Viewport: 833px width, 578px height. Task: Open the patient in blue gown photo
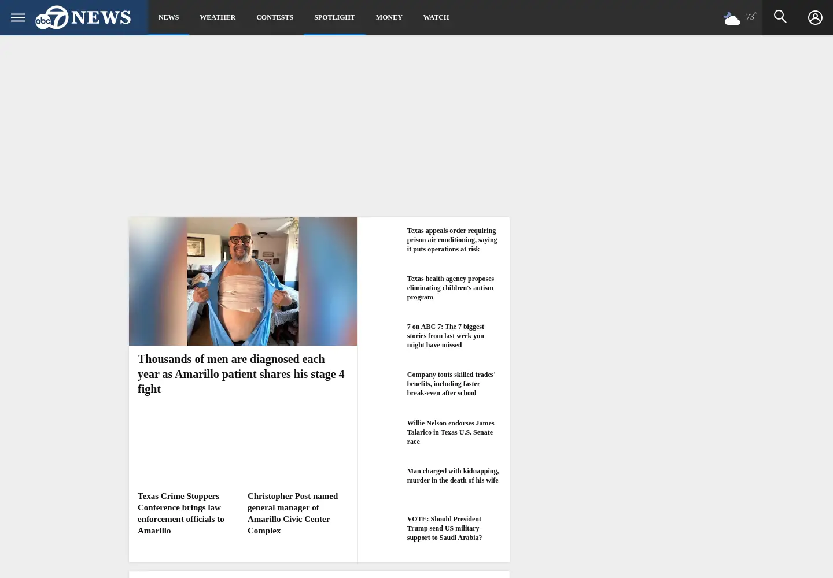click(x=243, y=281)
